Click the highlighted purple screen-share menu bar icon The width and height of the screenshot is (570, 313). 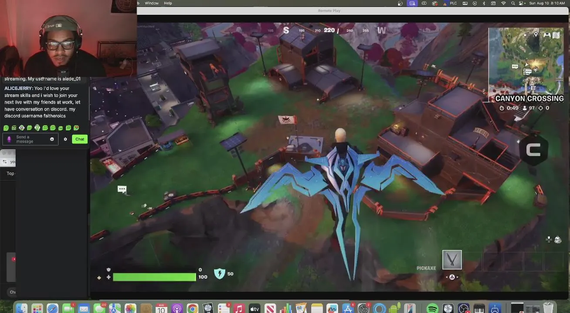[412, 3]
